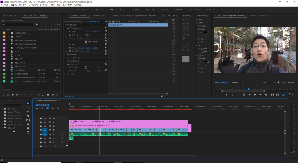Select the Type tool in timeline toolbar
The width and height of the screenshot is (298, 163).
click(28, 132)
